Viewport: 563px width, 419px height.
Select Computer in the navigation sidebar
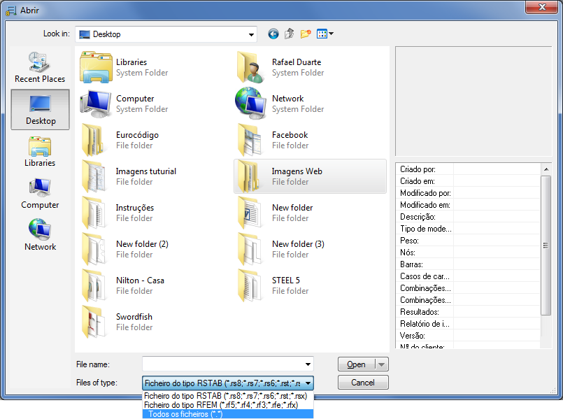40,194
